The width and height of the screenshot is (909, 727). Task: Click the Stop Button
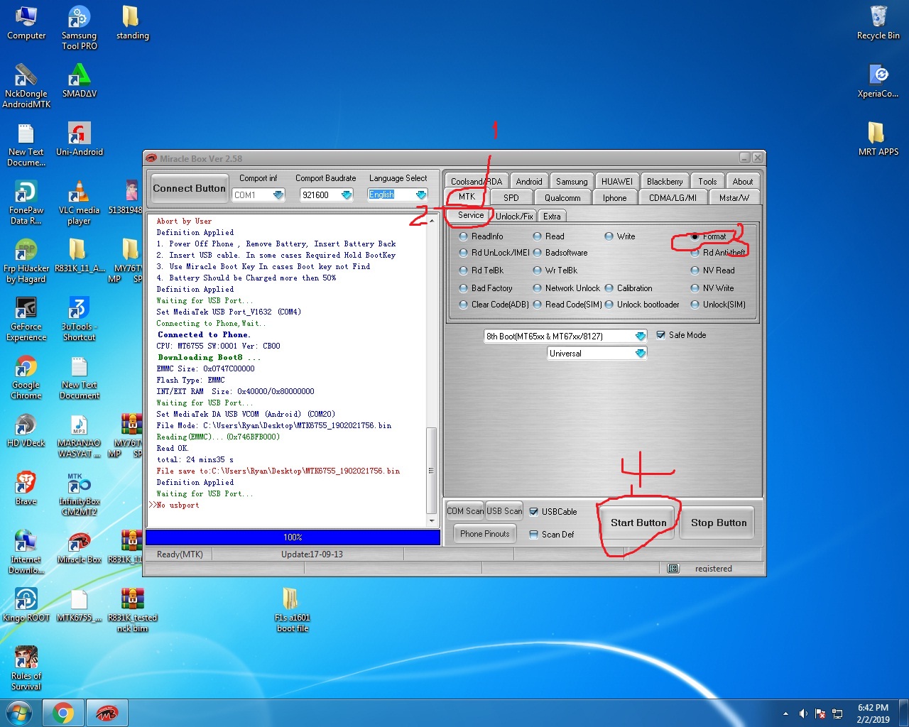coord(719,523)
